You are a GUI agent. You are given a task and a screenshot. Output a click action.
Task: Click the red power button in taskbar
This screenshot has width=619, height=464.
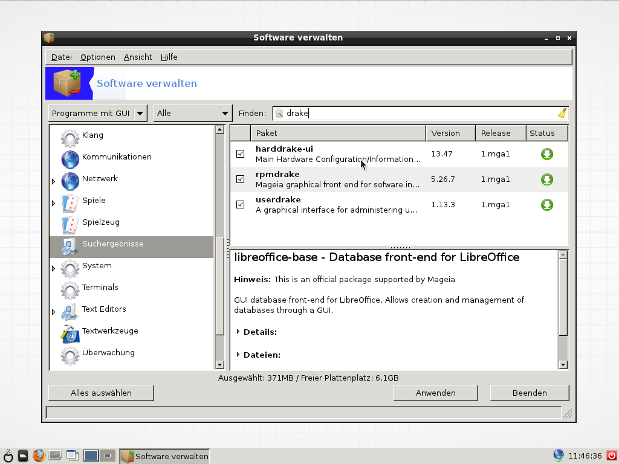pyautogui.click(x=612, y=456)
